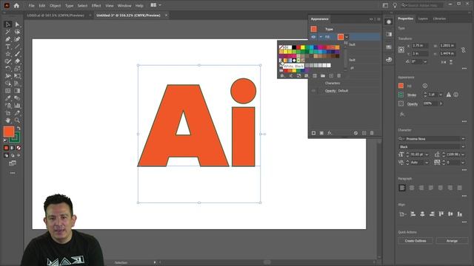Toggle Flip Along Horizontal Axis in Transform
Screen dimensions: 474x266
point(444,62)
